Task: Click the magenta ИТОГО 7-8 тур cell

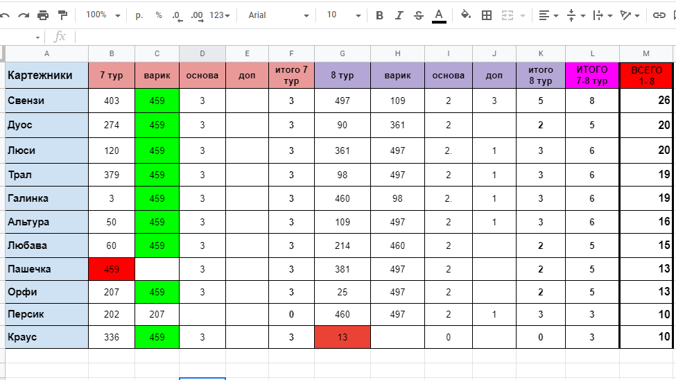Action: [592, 75]
